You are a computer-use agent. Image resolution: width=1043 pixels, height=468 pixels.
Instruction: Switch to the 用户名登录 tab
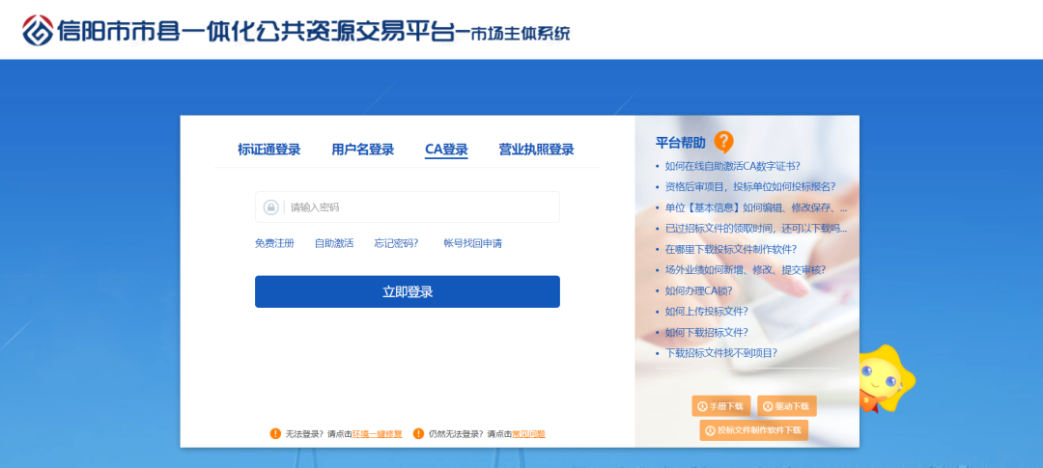point(362,150)
